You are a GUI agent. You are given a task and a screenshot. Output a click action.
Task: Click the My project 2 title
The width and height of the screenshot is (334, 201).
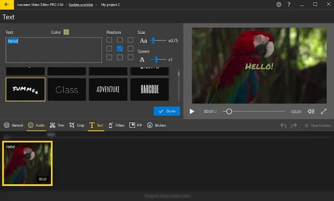click(x=110, y=4)
